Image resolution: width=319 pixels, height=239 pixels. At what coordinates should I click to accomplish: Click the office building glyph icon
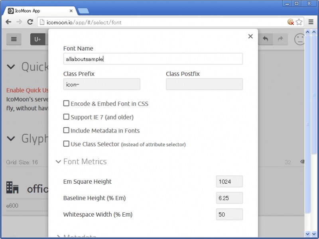[x=12, y=187]
